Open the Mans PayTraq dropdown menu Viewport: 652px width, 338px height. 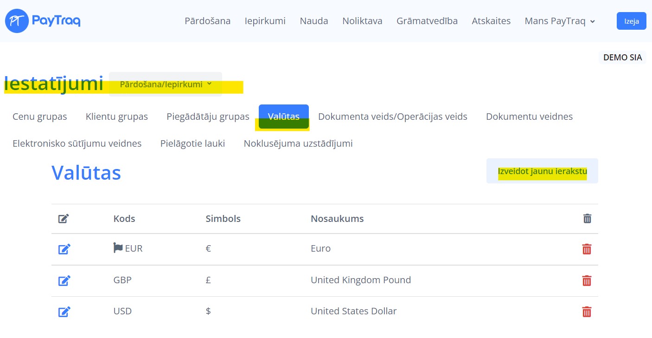point(560,21)
